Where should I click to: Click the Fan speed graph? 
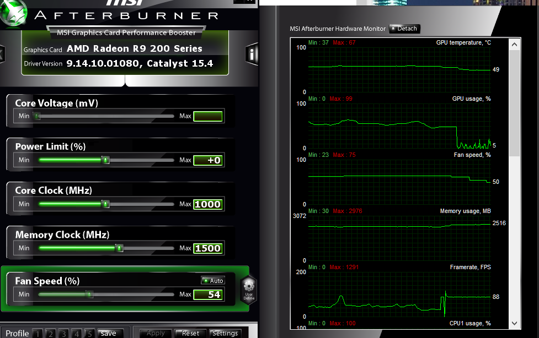(399, 182)
